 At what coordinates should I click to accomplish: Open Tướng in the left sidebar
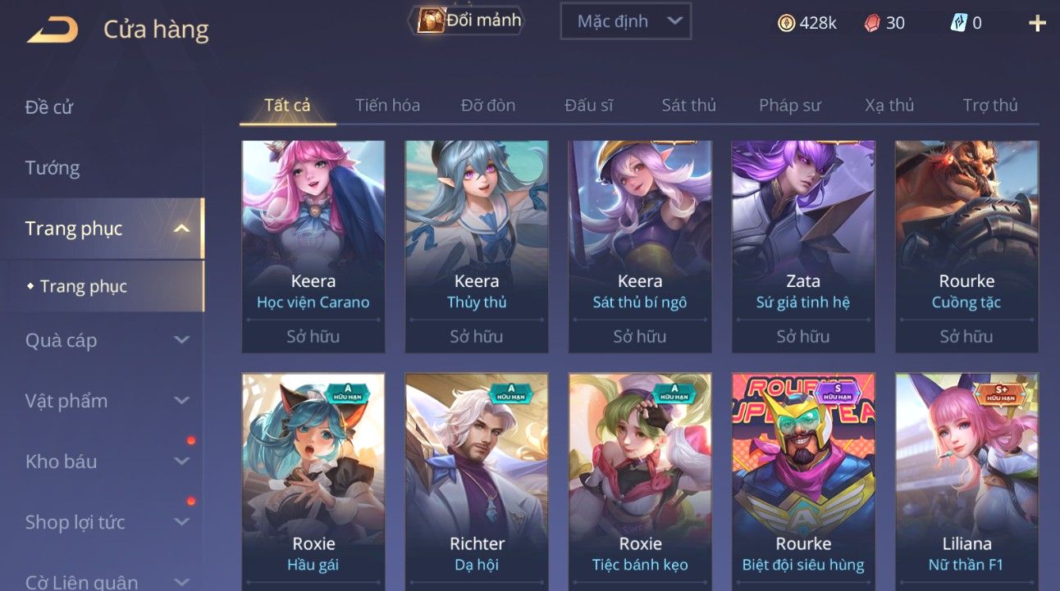[53, 168]
